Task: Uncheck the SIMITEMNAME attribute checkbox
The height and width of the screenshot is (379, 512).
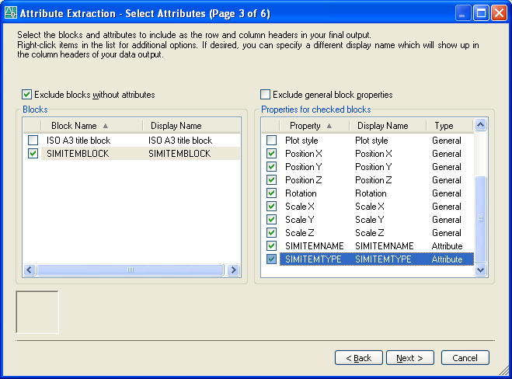Action: tap(271, 246)
